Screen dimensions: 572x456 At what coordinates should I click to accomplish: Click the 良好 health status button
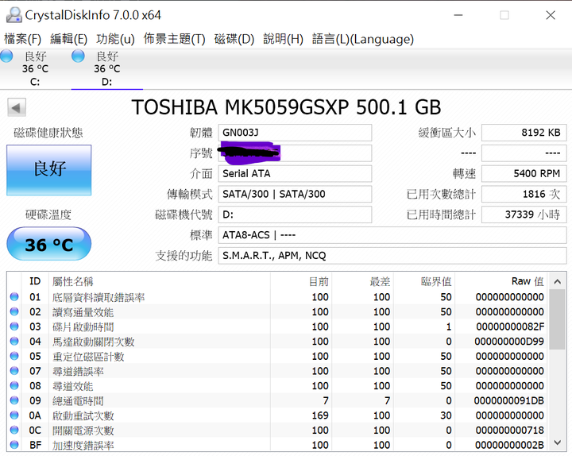[49, 170]
